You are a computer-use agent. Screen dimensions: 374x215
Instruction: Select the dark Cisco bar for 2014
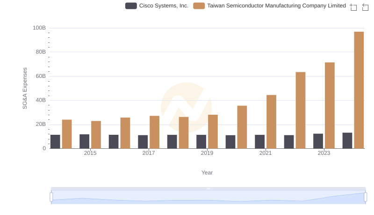click(x=55, y=142)
